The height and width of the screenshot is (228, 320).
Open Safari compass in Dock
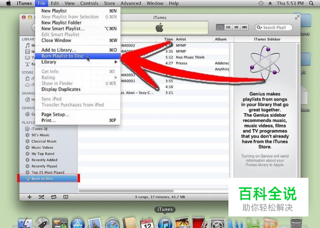click(x=112, y=223)
